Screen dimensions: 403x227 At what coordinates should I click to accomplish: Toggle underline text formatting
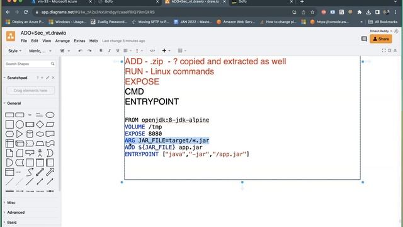pos(118,50)
